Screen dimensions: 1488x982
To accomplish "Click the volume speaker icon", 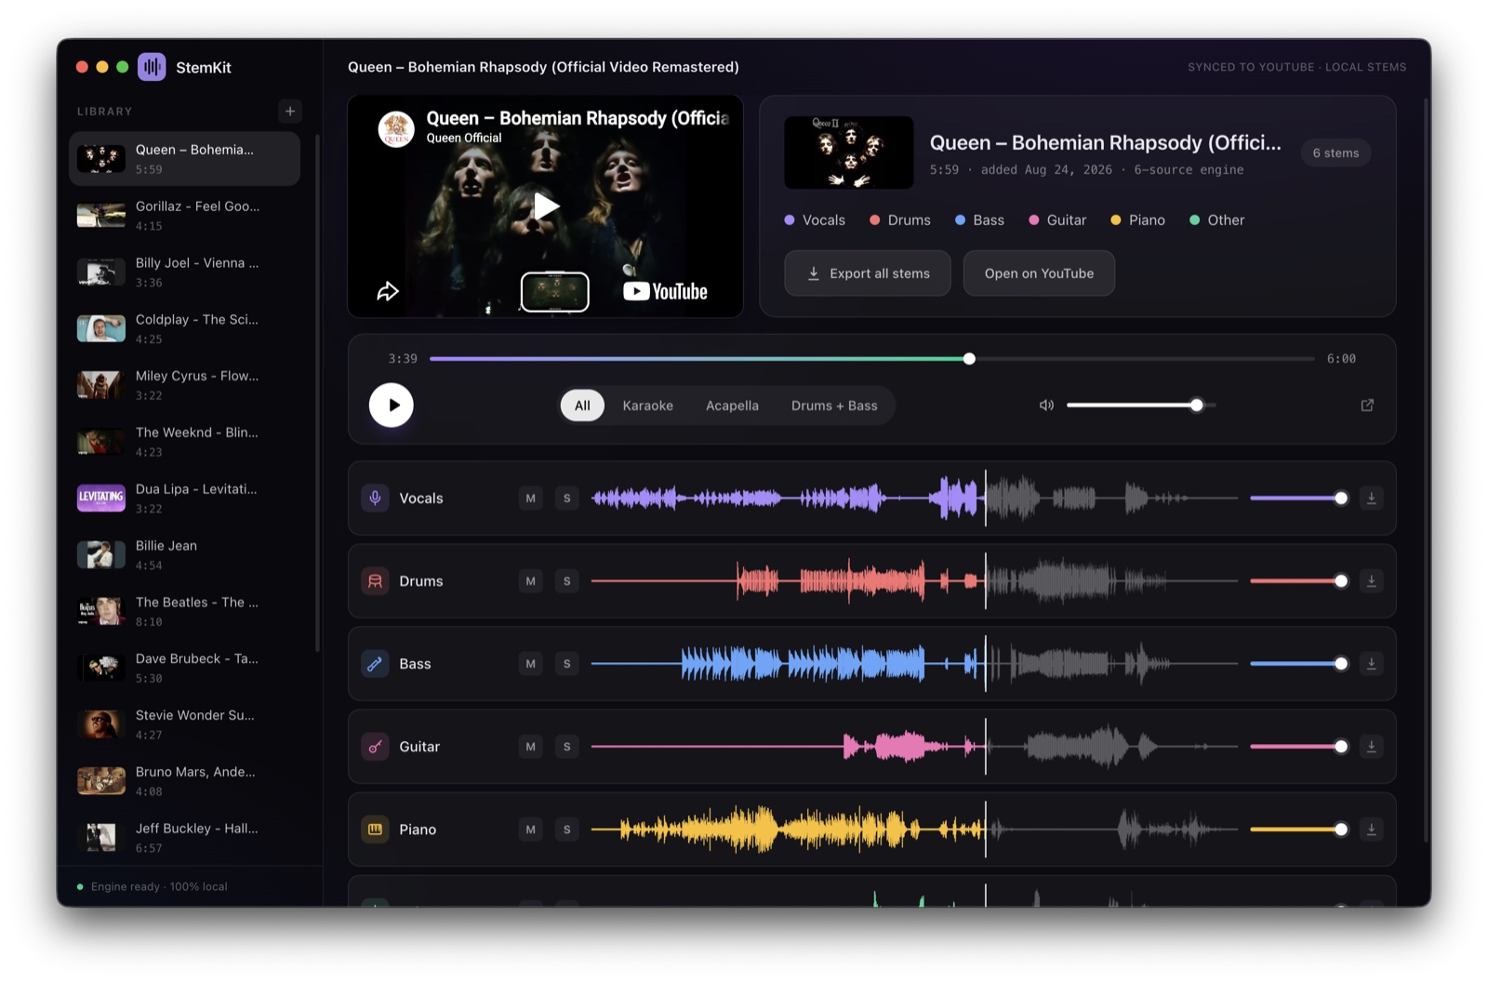I will pyautogui.click(x=1046, y=405).
